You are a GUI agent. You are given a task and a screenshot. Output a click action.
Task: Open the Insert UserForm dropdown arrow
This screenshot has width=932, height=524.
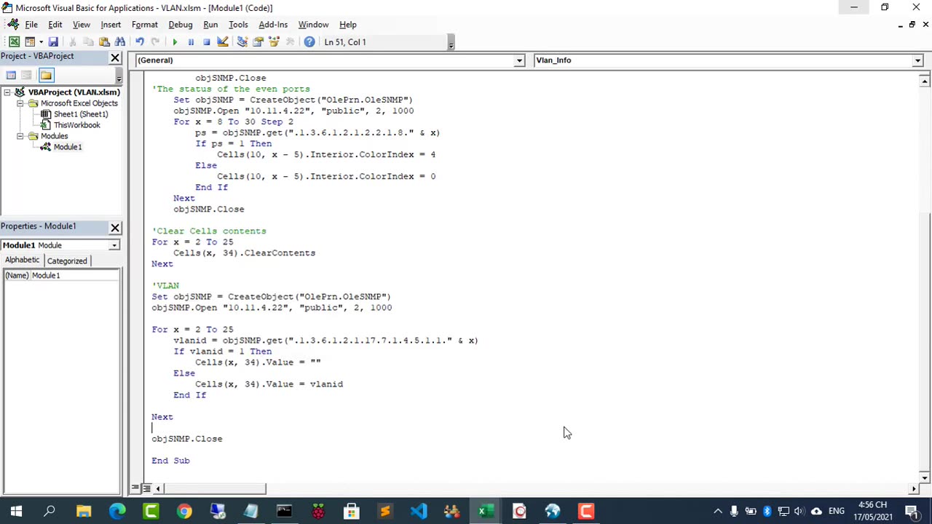point(41,42)
